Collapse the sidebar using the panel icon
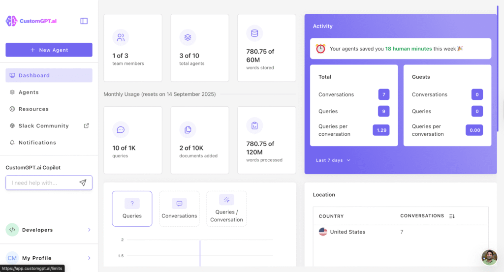Viewport: 504px width, 272px height. click(x=84, y=21)
